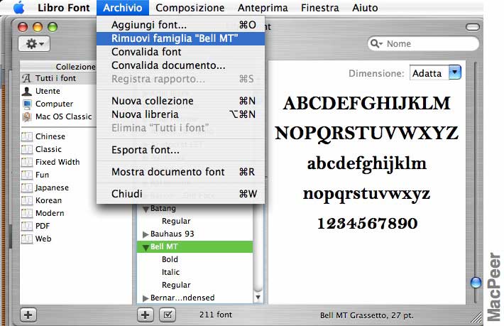Image resolution: width=504 pixels, height=326 pixels.
Task: Click the toolbar hide pill button
Action: click(473, 27)
